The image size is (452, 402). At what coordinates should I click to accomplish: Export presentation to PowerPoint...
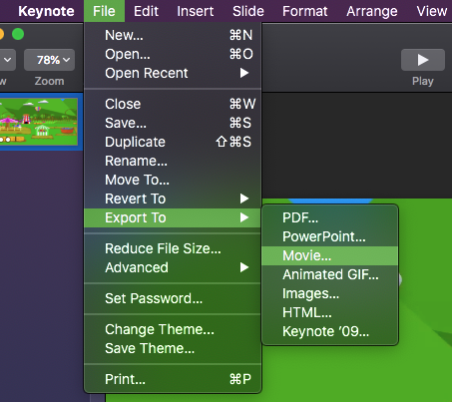coord(330,236)
